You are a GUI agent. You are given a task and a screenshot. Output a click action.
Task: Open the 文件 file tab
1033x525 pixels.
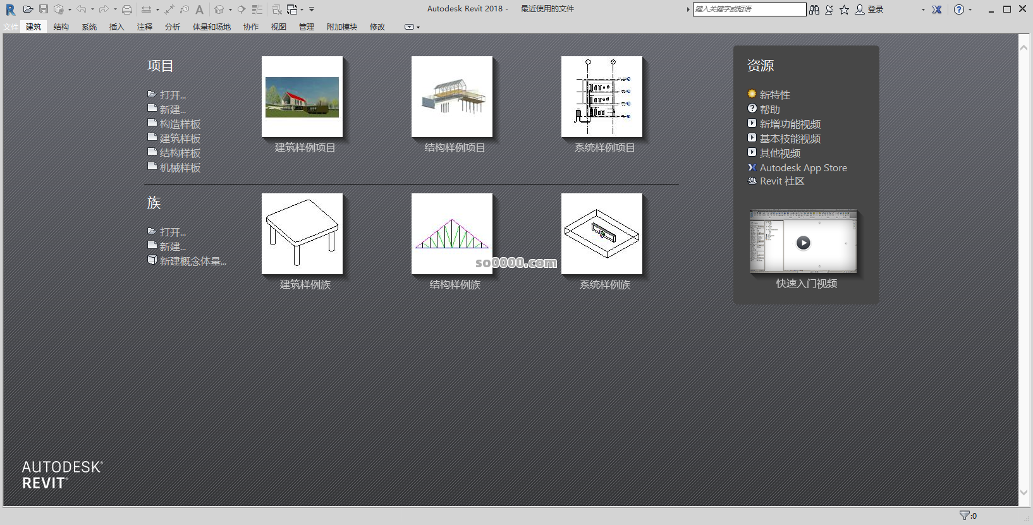click(11, 27)
